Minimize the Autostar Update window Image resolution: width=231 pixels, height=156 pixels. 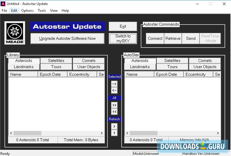(197, 4)
